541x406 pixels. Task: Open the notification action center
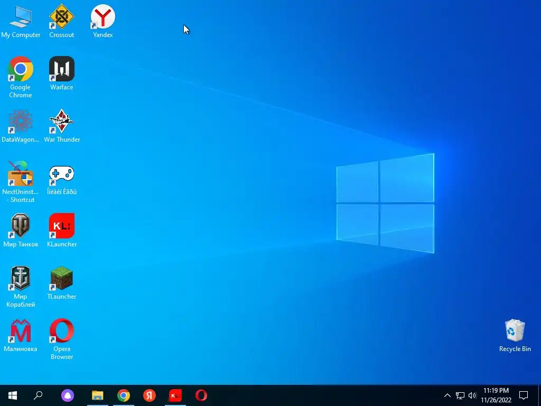tap(524, 395)
